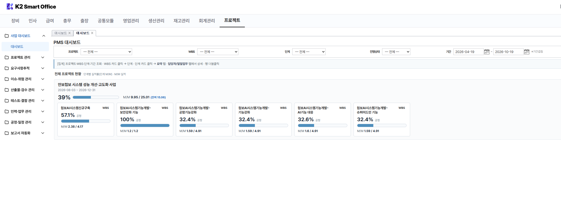Open the 진행상태 filter dropdown
Screen dimensions: 561x201
[x=396, y=52]
